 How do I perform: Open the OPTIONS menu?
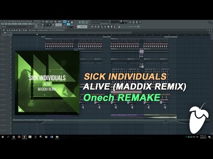tap(25, 24)
